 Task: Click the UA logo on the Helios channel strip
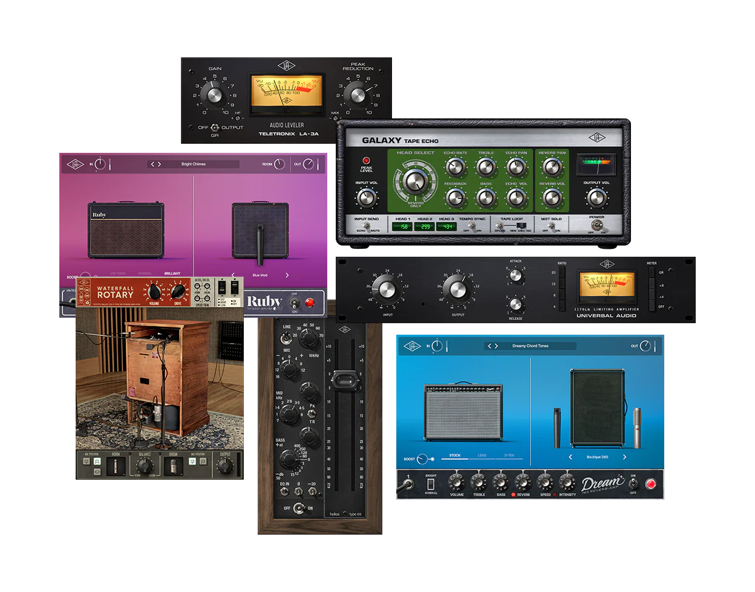point(345,329)
